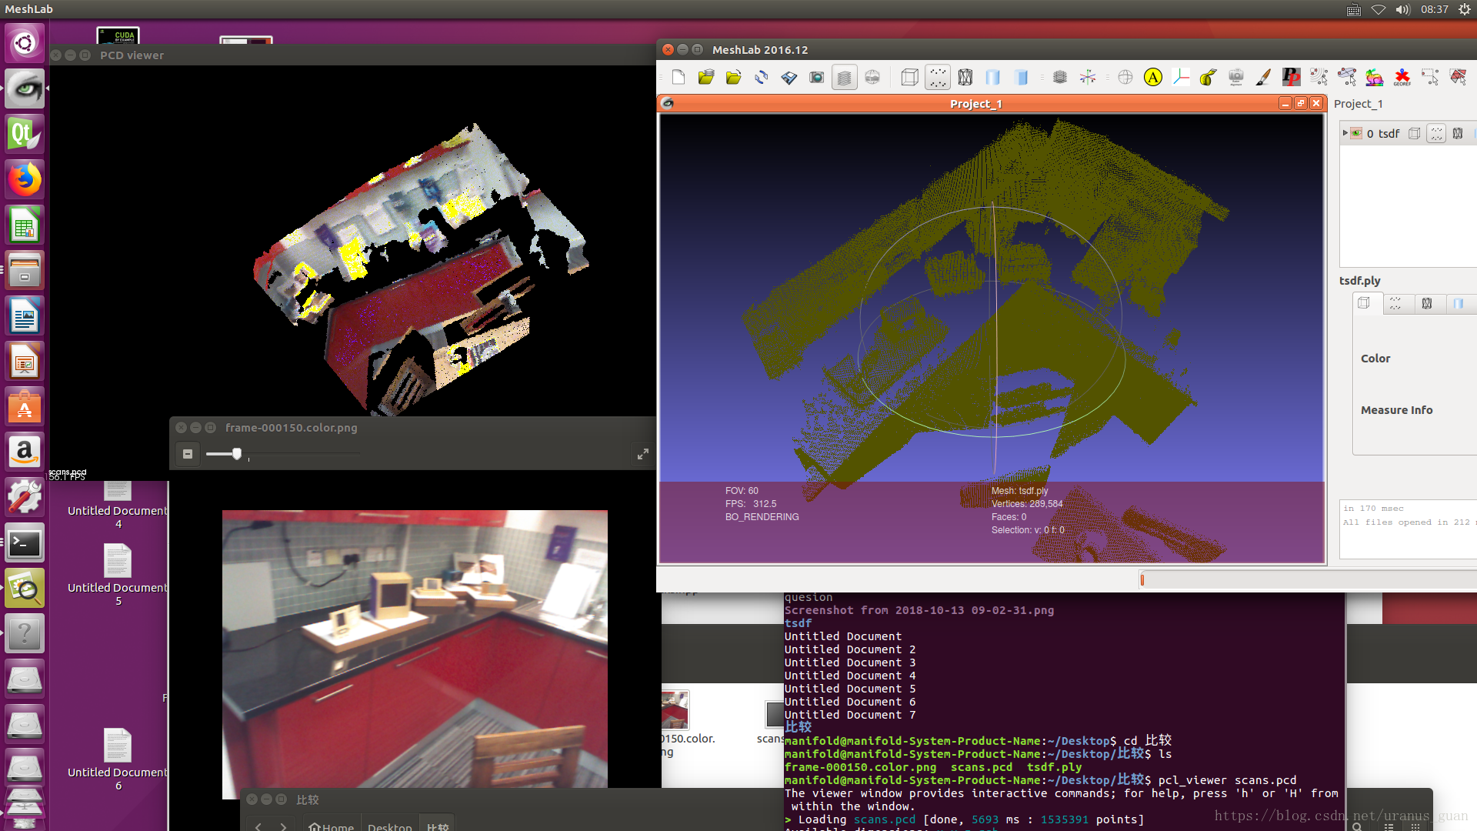Toggle Bounding Box rendering in main toolbar
The width and height of the screenshot is (1477, 831).
pos(909,77)
